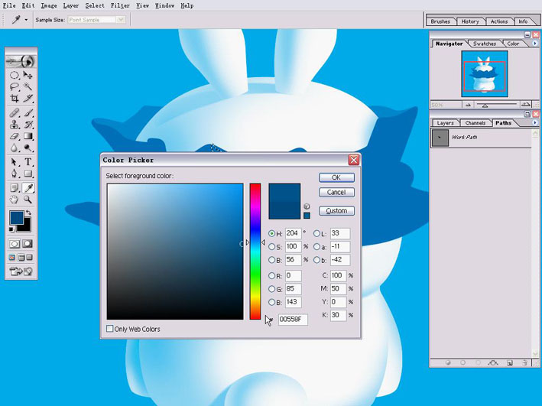
Task: Select the H hue radio button
Action: 271,234
